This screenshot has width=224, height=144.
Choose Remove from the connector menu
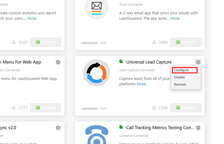tap(180, 84)
